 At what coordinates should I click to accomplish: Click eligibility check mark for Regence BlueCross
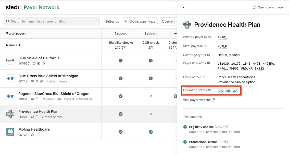coord(121,96)
